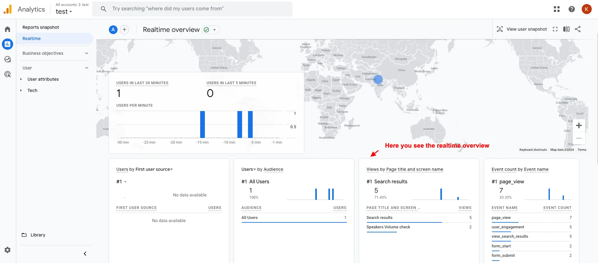
Task: Enter fullscreen mode for realtime report
Action: (x=555, y=29)
